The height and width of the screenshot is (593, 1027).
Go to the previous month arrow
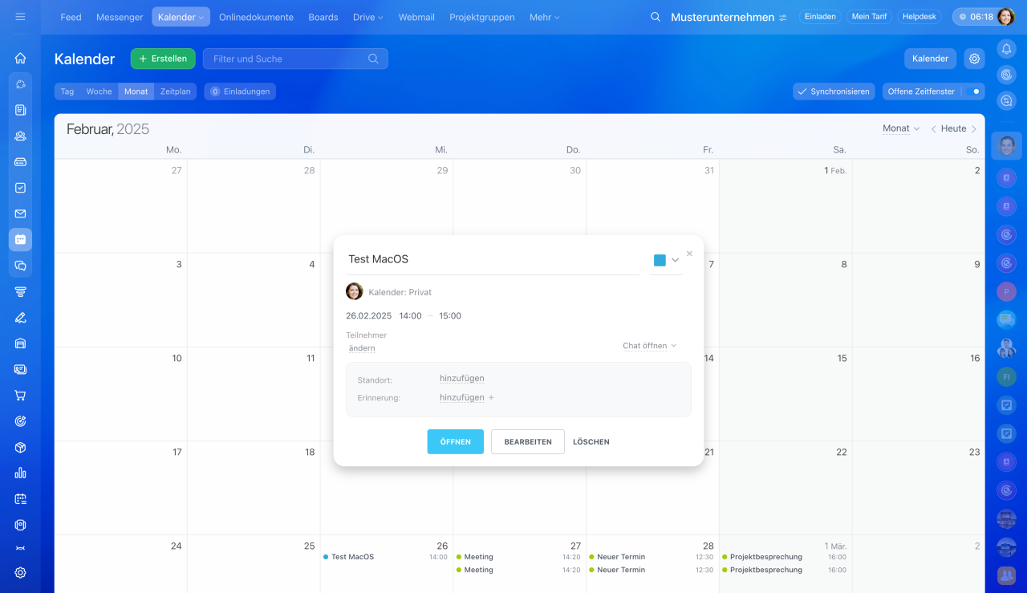934,128
